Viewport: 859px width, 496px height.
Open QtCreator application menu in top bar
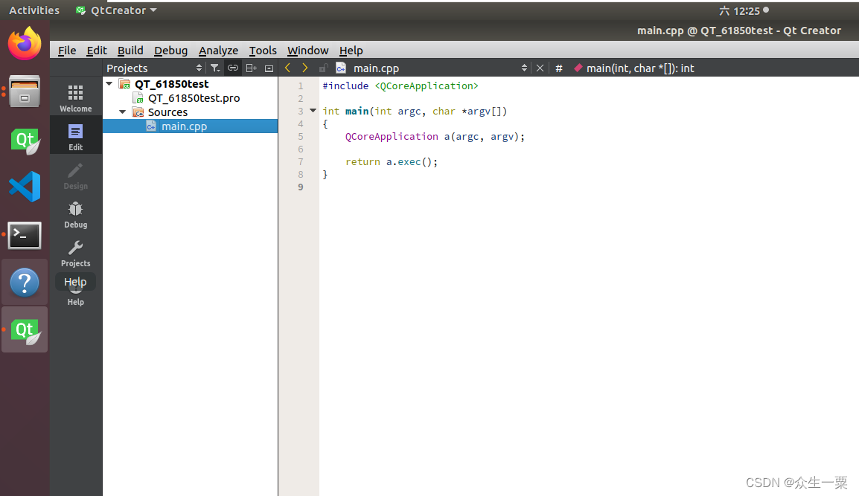116,10
